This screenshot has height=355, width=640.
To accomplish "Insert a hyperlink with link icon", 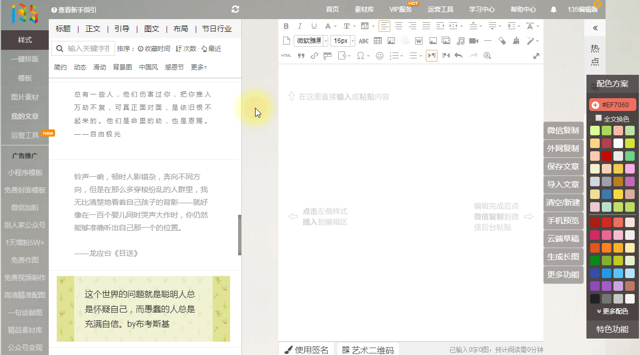I will coord(314,56).
